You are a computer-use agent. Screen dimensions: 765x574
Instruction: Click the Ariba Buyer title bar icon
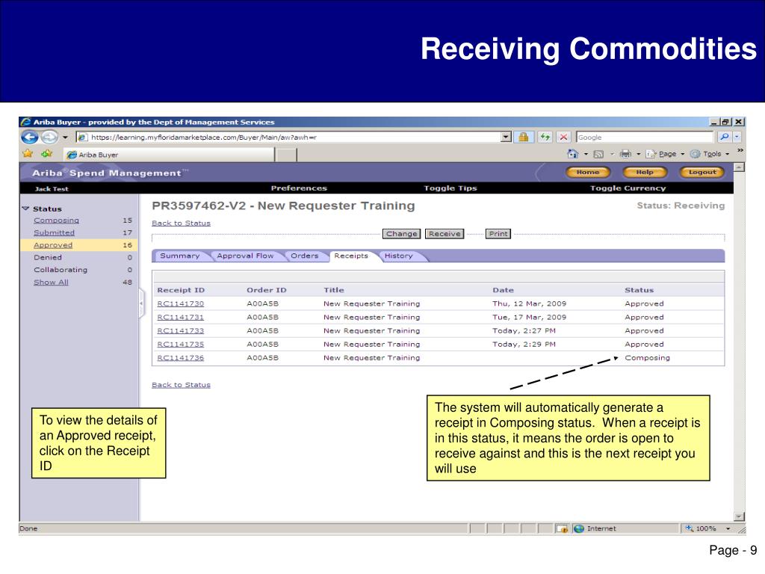point(26,122)
